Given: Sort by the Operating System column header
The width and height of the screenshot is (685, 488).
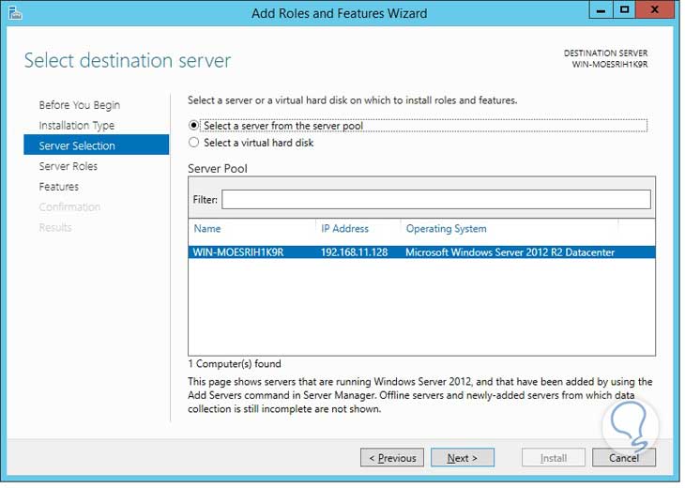Looking at the screenshot, I should 446,229.
